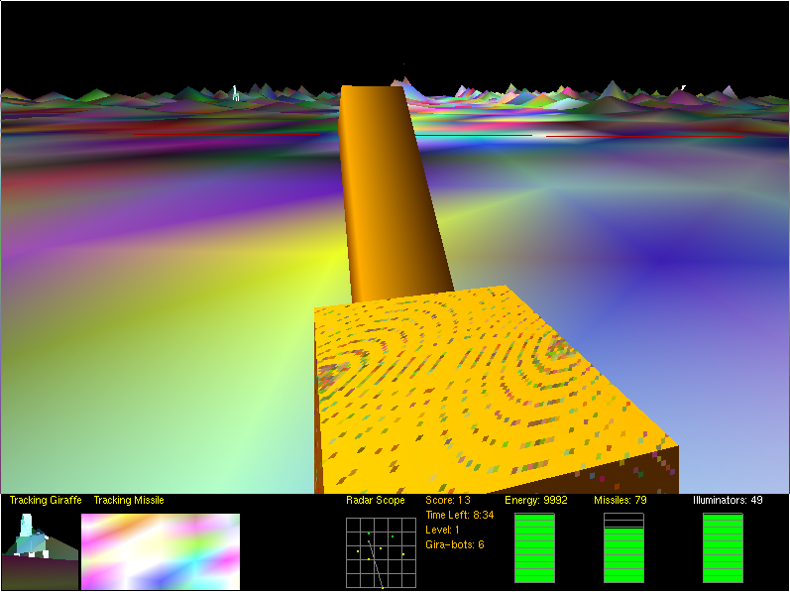Screen dimensions: 790x592
Task: Click the "Tracking Giraffe" label
Action: click(x=46, y=501)
